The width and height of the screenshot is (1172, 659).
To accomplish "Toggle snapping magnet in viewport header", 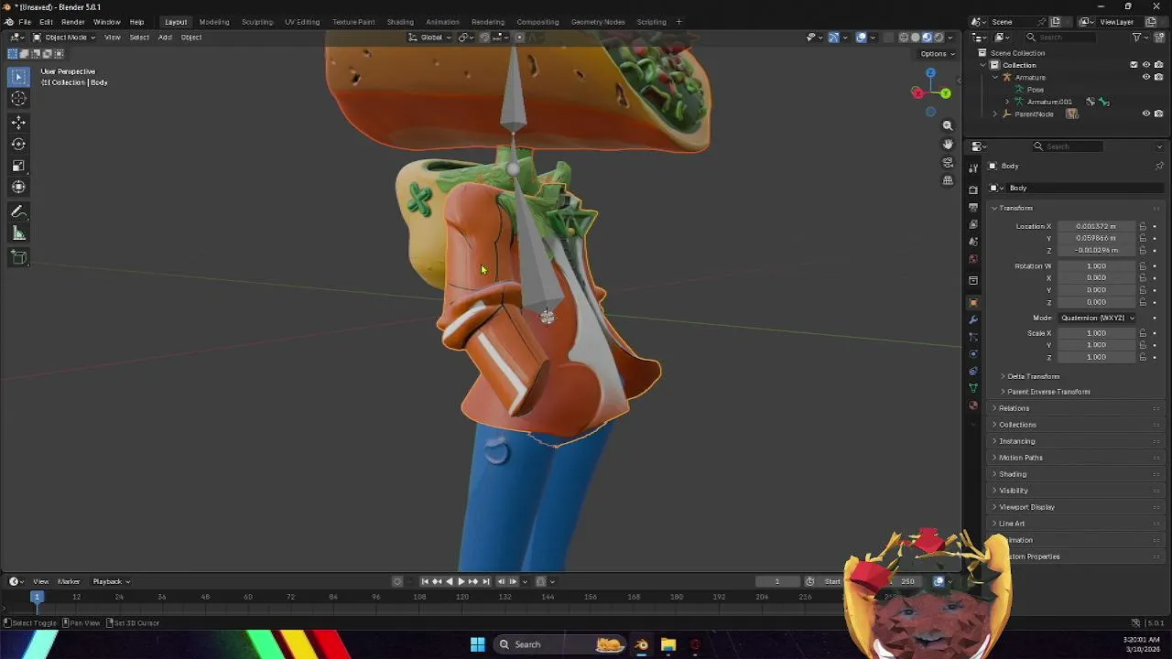I will click(485, 38).
